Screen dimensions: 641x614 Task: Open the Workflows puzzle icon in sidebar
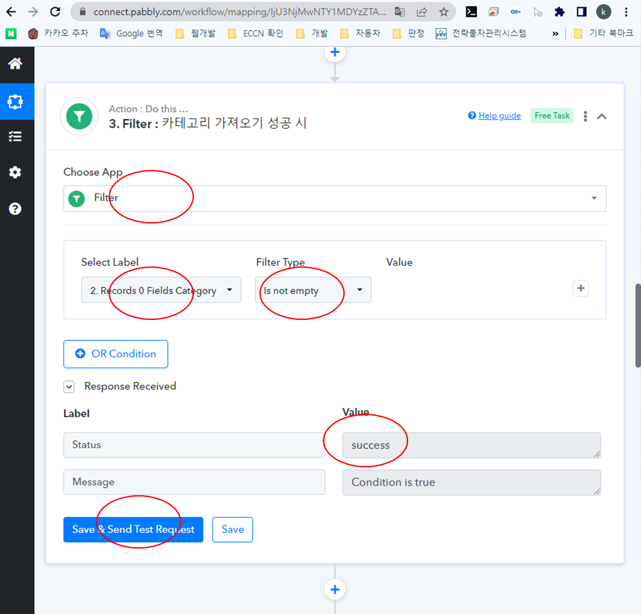click(x=15, y=102)
